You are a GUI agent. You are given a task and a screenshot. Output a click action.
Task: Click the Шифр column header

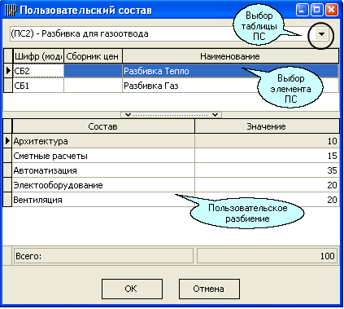click(38, 56)
